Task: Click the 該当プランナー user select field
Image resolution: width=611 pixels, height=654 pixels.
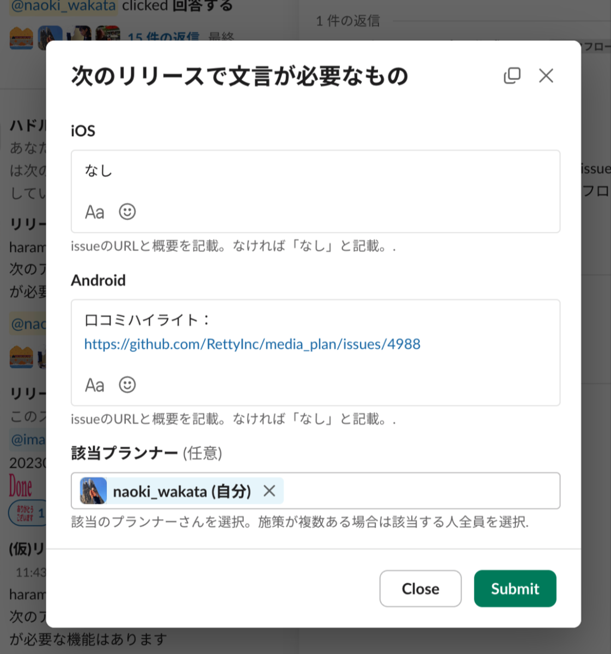Action: [315, 491]
